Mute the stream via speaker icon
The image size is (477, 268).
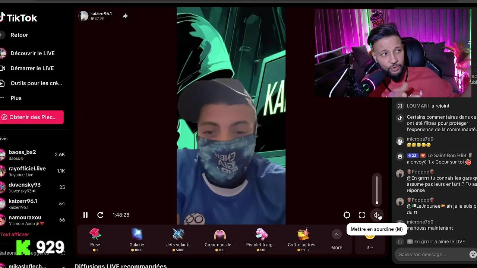pyautogui.click(x=377, y=215)
